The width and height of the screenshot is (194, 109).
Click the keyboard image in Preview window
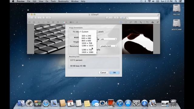[50, 39]
